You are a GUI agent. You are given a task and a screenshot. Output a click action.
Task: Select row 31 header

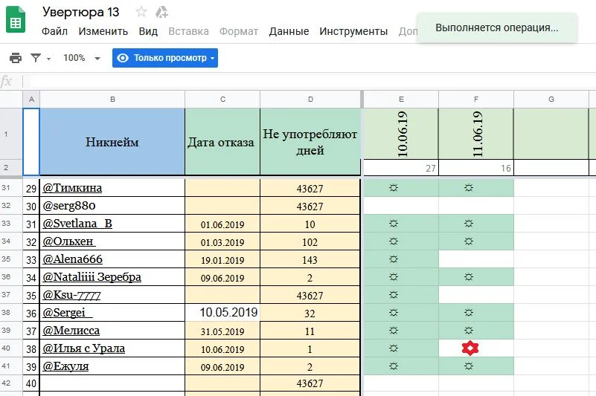click(11, 187)
